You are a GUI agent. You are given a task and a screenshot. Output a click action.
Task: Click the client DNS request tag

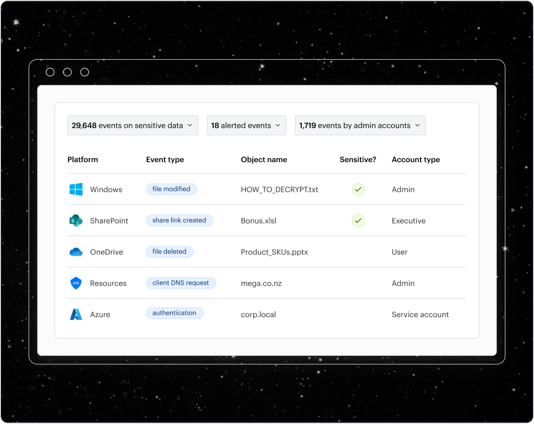point(181,283)
